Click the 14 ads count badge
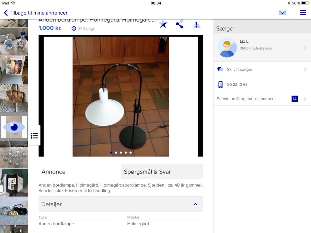This screenshot has height=233, width=311. 294,99
